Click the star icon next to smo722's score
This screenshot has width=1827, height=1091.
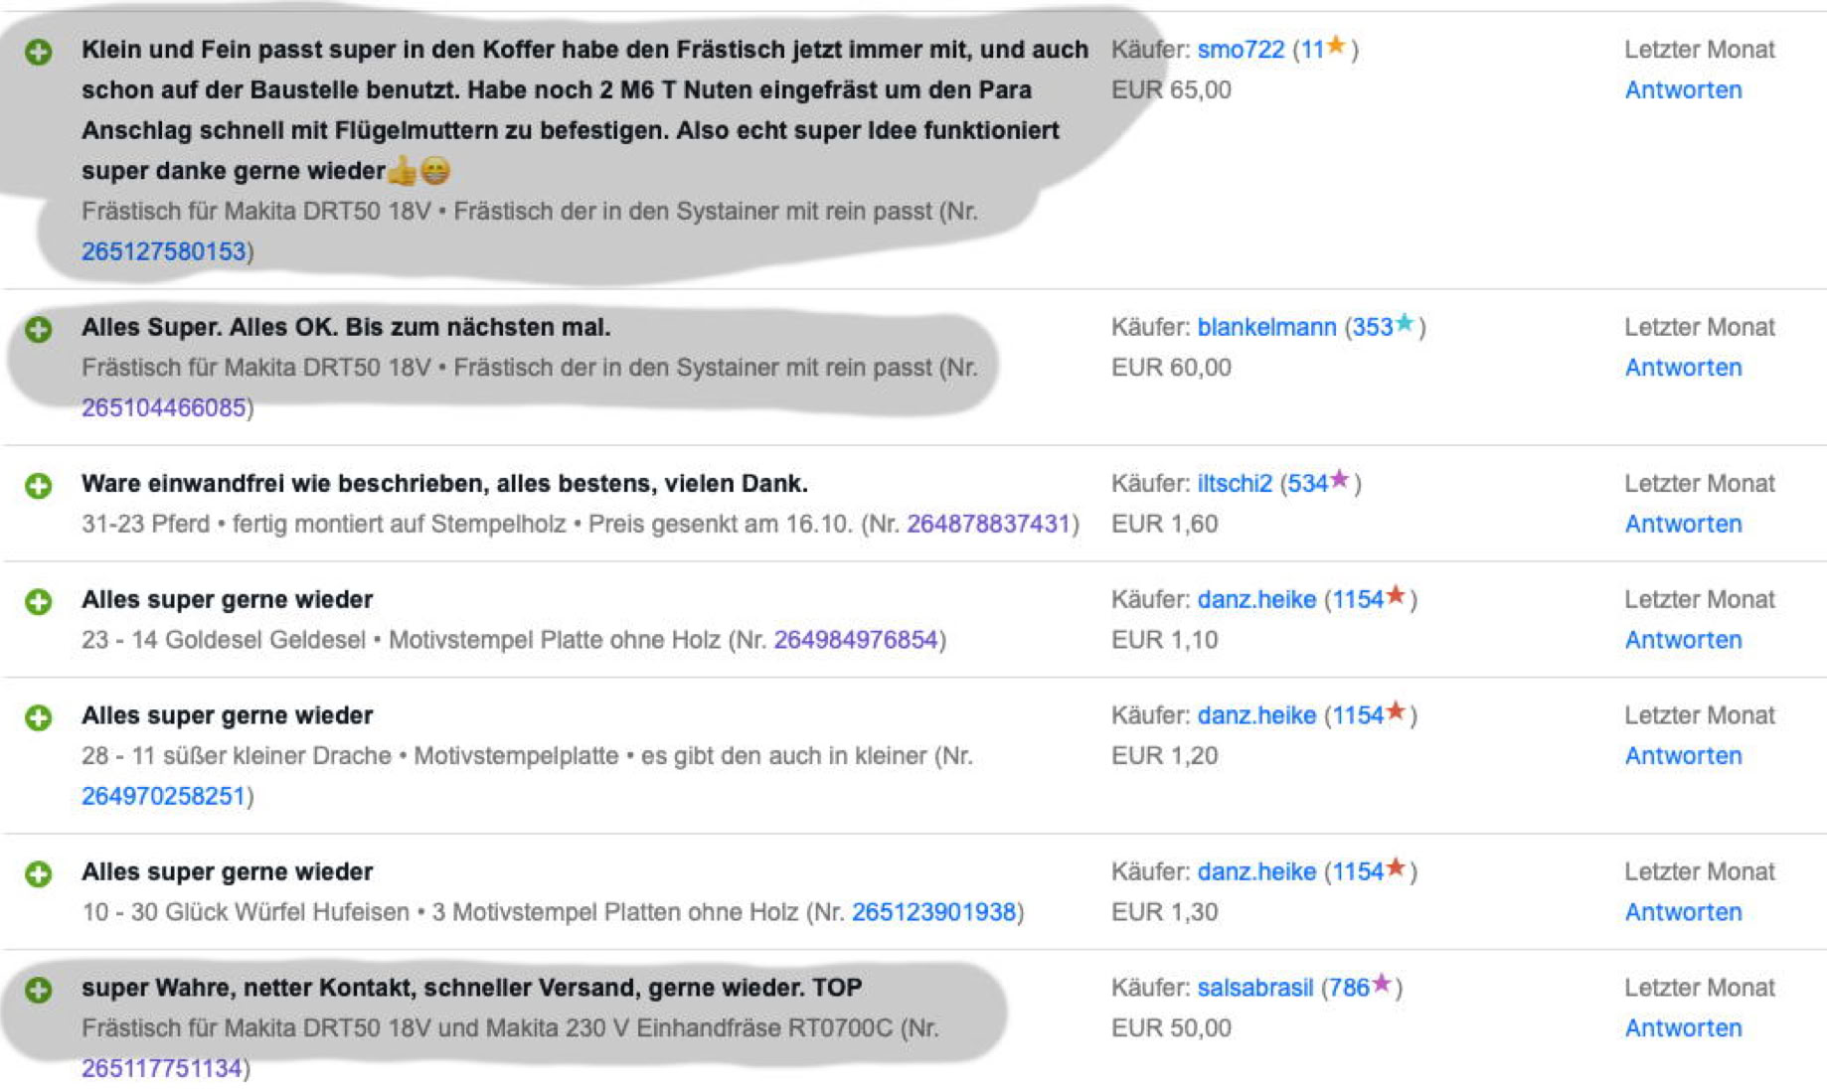tap(1337, 46)
